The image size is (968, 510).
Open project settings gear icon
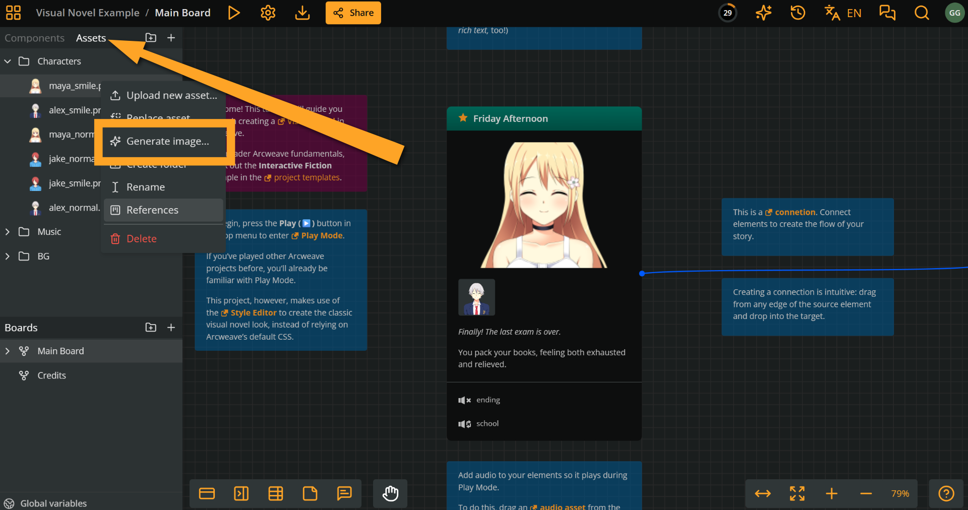coord(268,13)
